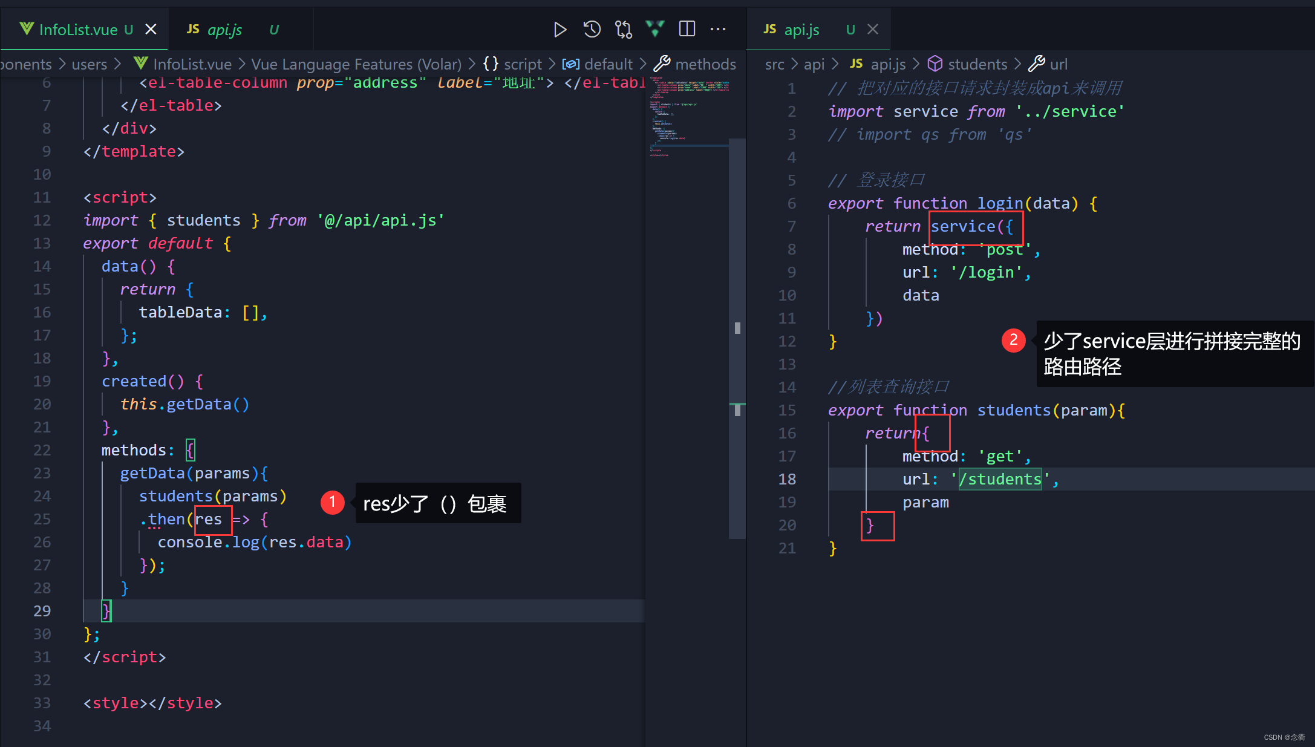Select the InfoList.vue editor tab
This screenshot has width=1315, height=747.
(77, 30)
